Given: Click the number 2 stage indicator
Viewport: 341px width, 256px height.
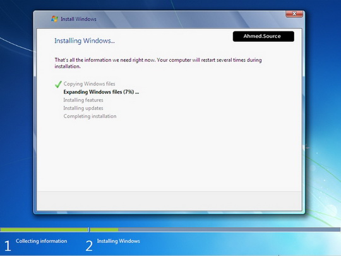Looking at the screenshot, I should click(x=89, y=246).
